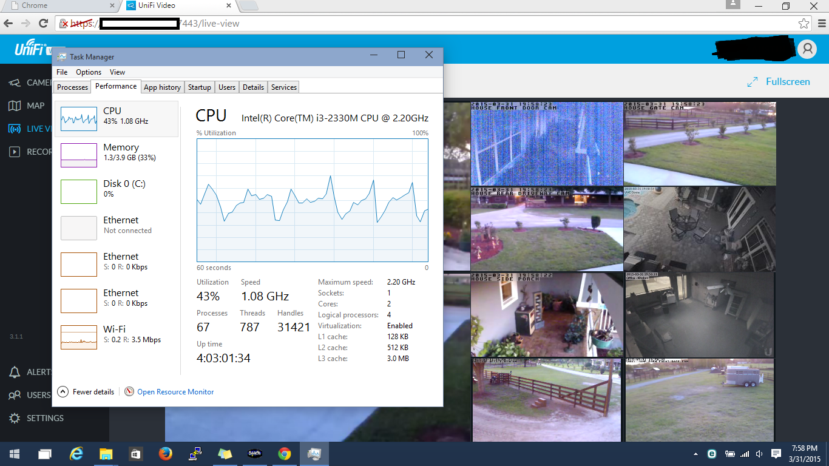Viewport: 829px width, 466px height.
Task: Click the Task Manager taskbar icon
Action: pyautogui.click(x=314, y=454)
